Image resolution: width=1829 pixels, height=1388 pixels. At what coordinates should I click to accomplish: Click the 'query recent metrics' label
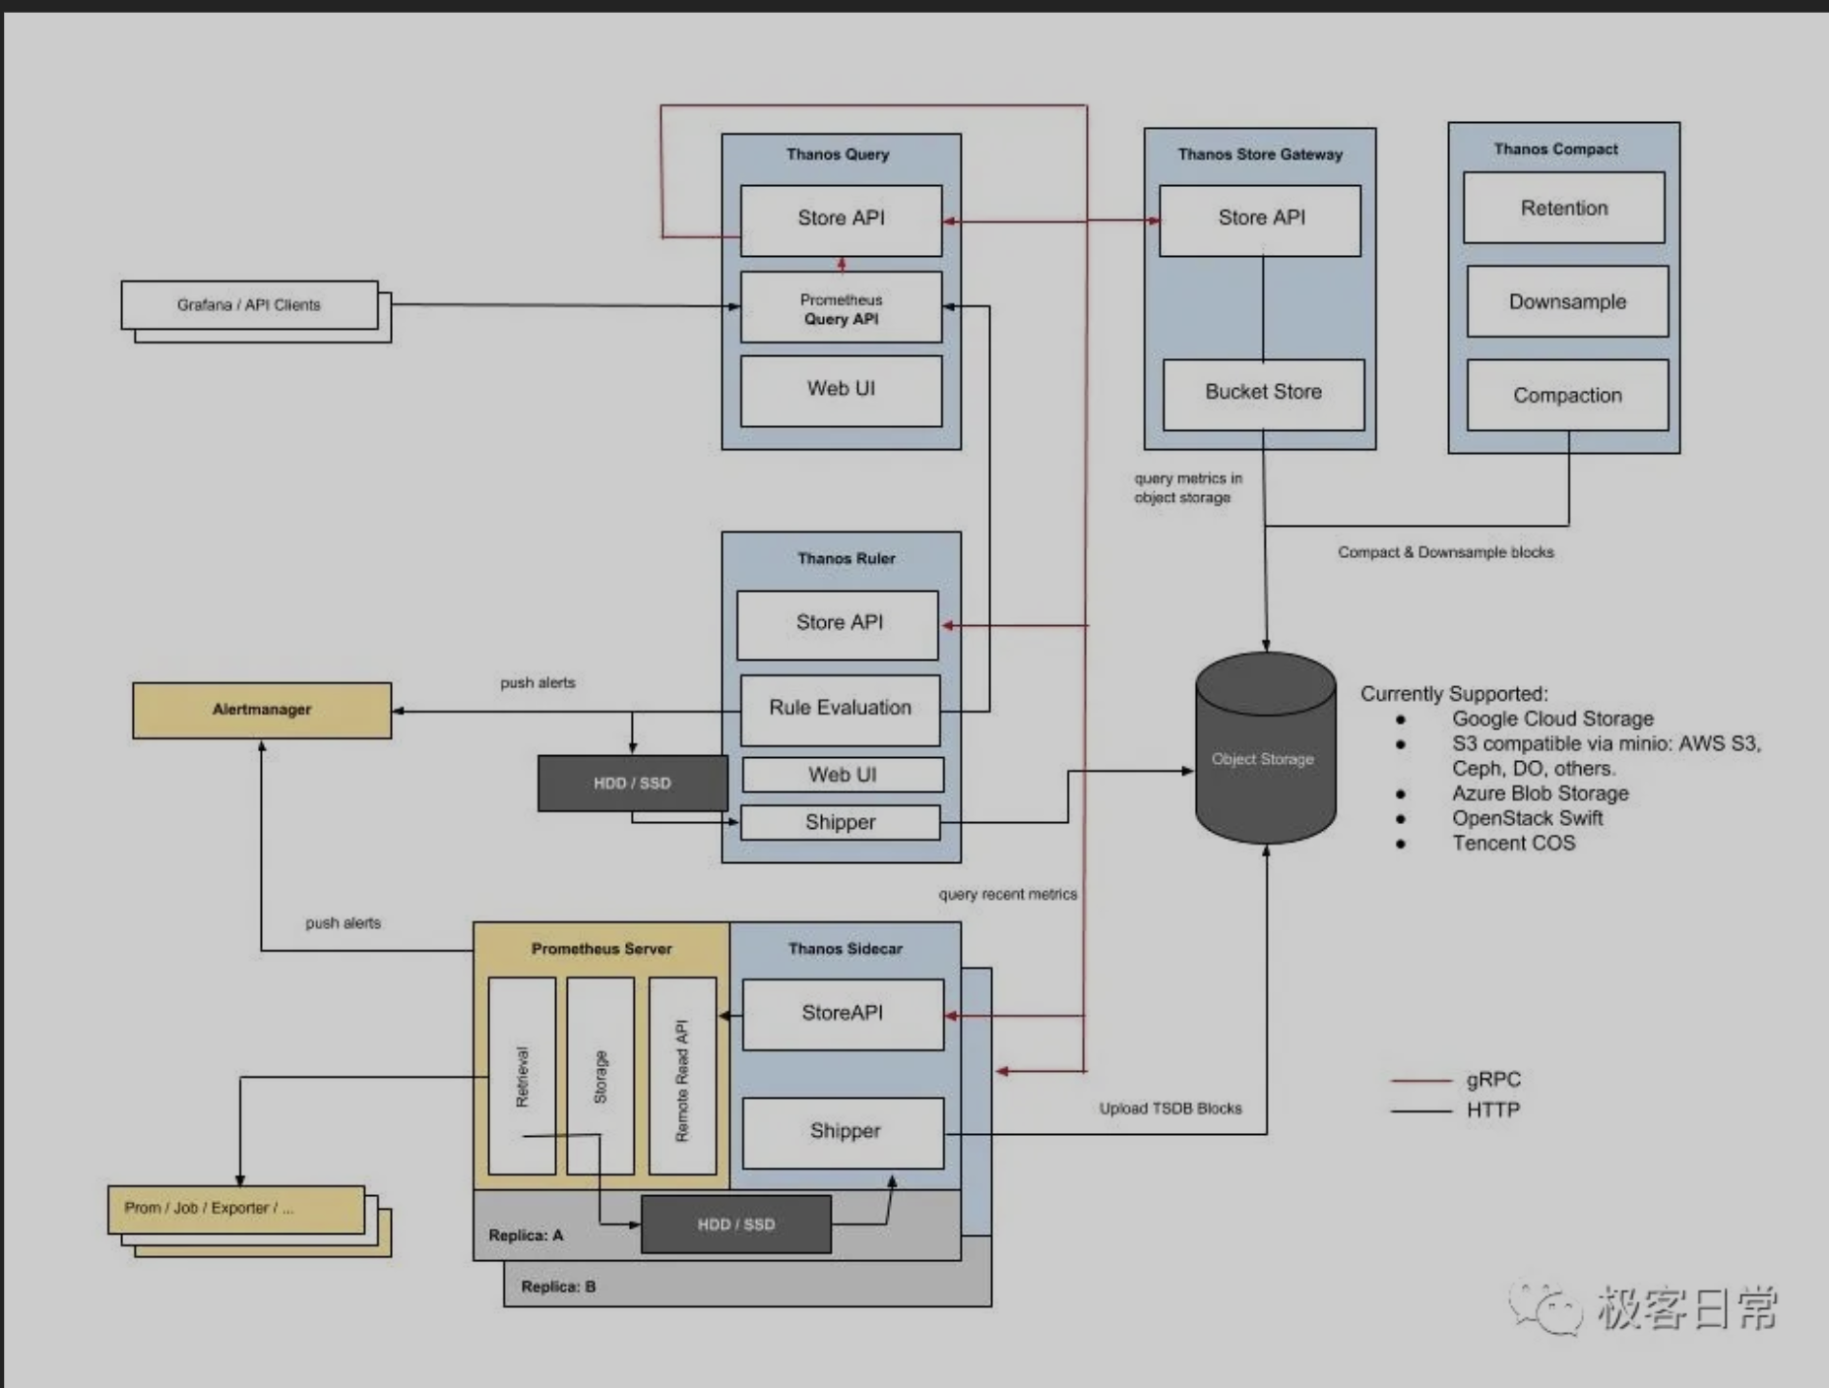click(x=1007, y=894)
